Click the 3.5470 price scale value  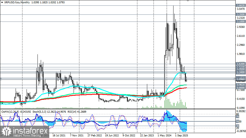click(241, 9)
